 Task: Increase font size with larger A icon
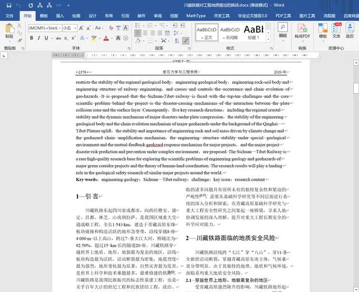click(x=81, y=28)
